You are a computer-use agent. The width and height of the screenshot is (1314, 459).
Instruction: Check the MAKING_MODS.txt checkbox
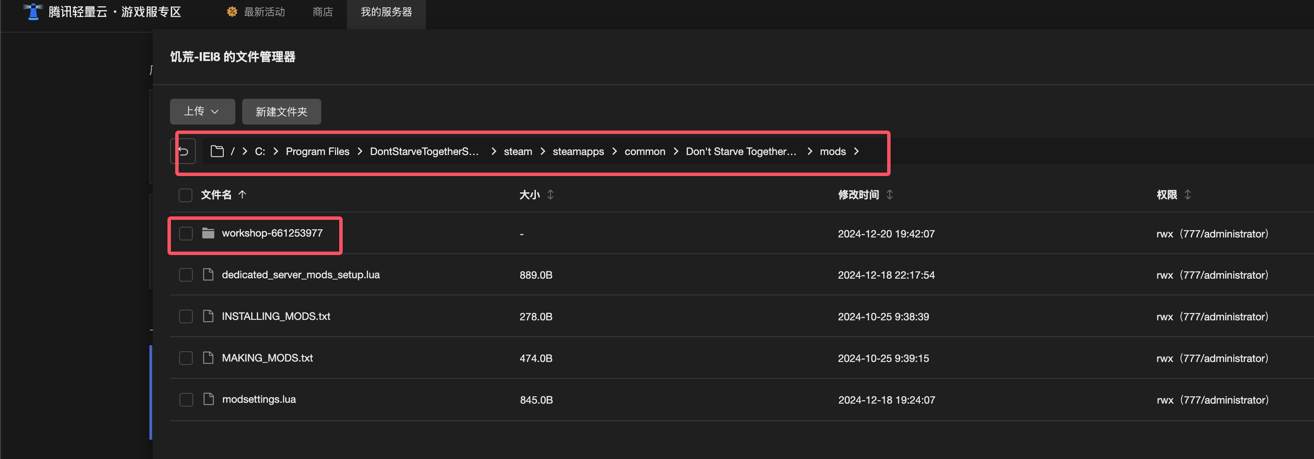pos(186,358)
